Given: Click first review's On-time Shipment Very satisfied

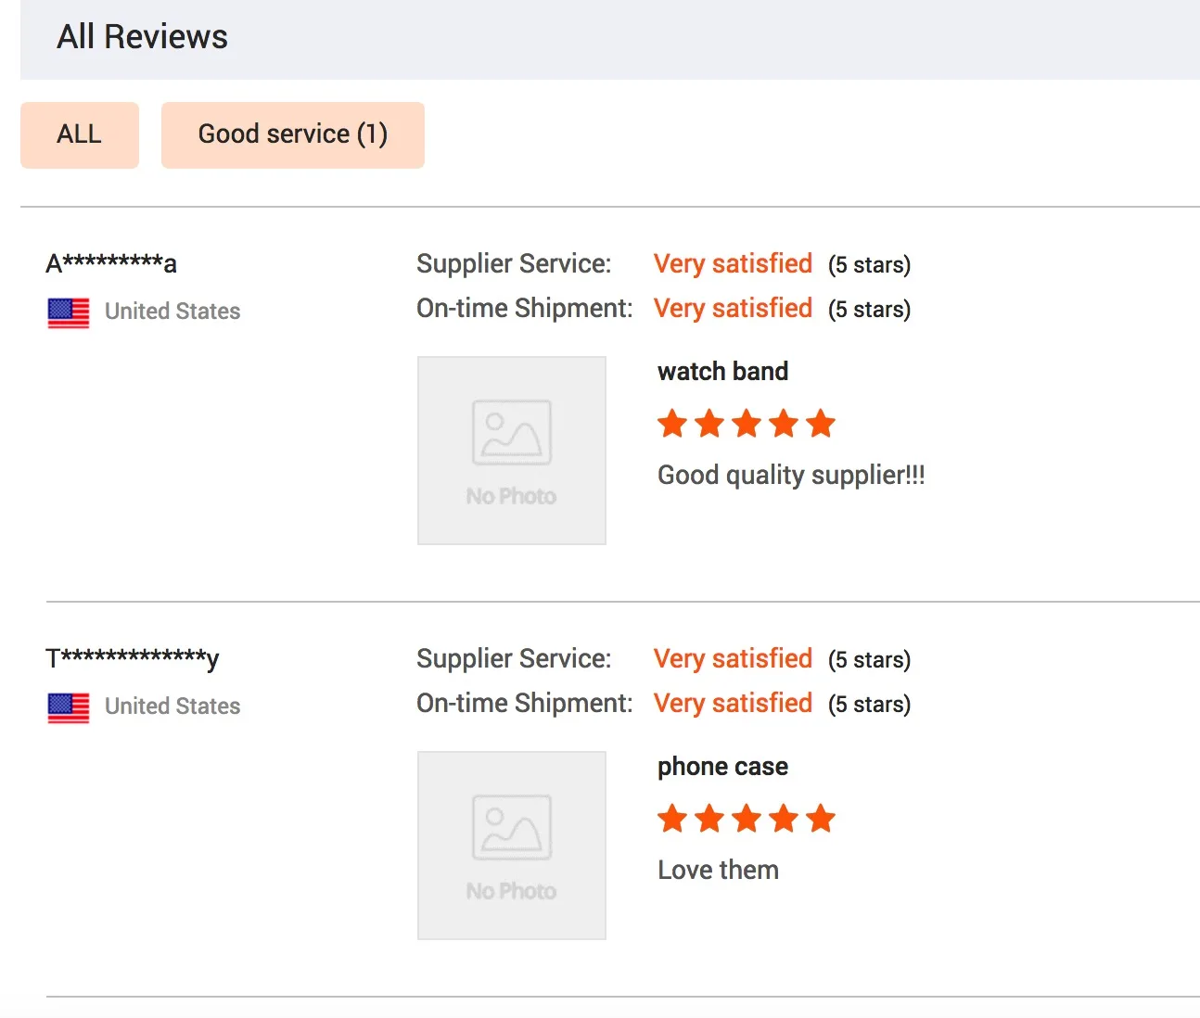Looking at the screenshot, I should [x=733, y=309].
